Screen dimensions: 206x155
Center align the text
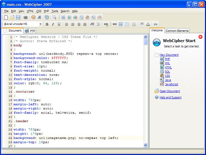(x=72, y=24)
